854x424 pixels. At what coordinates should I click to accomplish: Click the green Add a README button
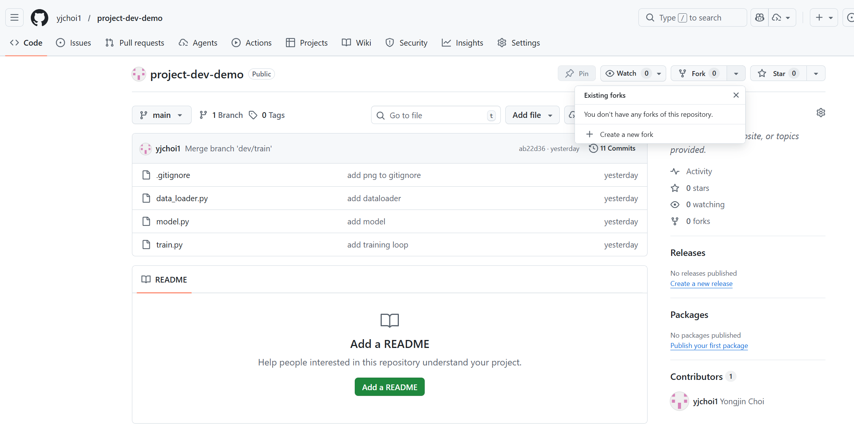pyautogui.click(x=389, y=387)
